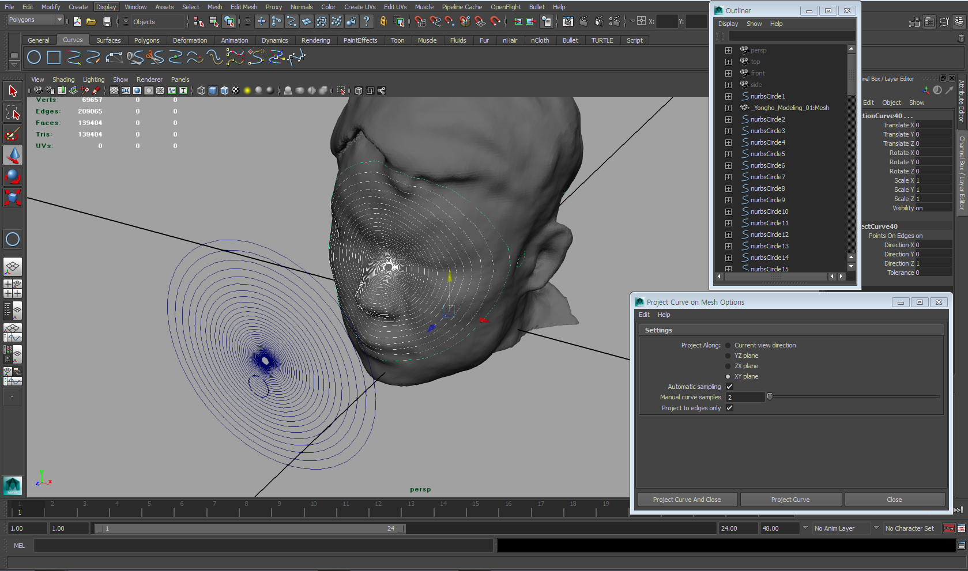The height and width of the screenshot is (571, 968).
Task: Click the MEL command input field
Action: 263,546
